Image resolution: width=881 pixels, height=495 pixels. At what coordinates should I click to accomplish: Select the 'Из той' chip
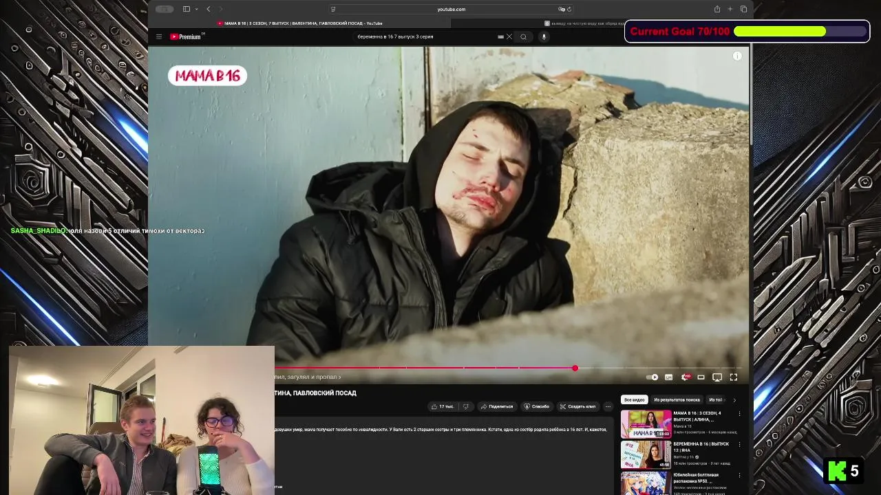[x=716, y=399]
